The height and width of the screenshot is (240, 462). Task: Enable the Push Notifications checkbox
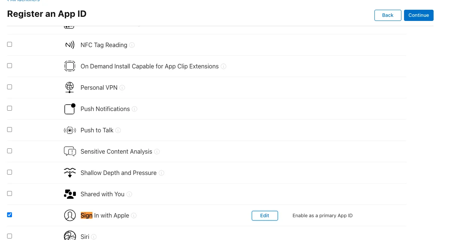coord(9,108)
